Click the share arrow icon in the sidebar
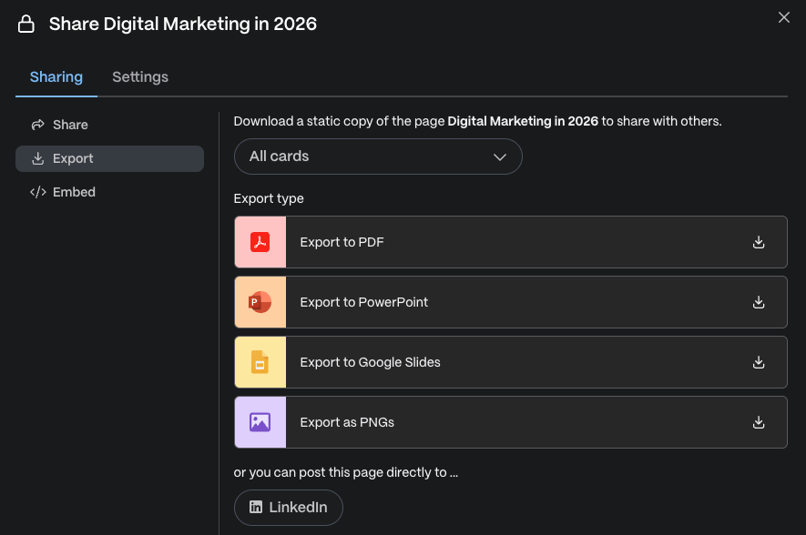 (x=37, y=125)
